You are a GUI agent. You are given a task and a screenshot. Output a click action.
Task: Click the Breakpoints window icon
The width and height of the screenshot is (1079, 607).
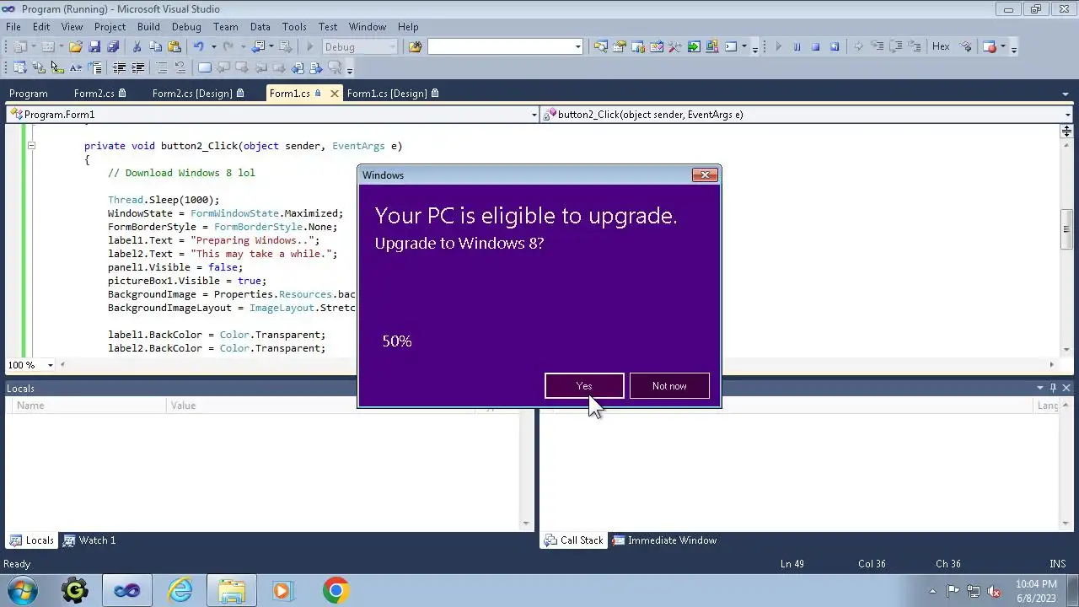990,47
